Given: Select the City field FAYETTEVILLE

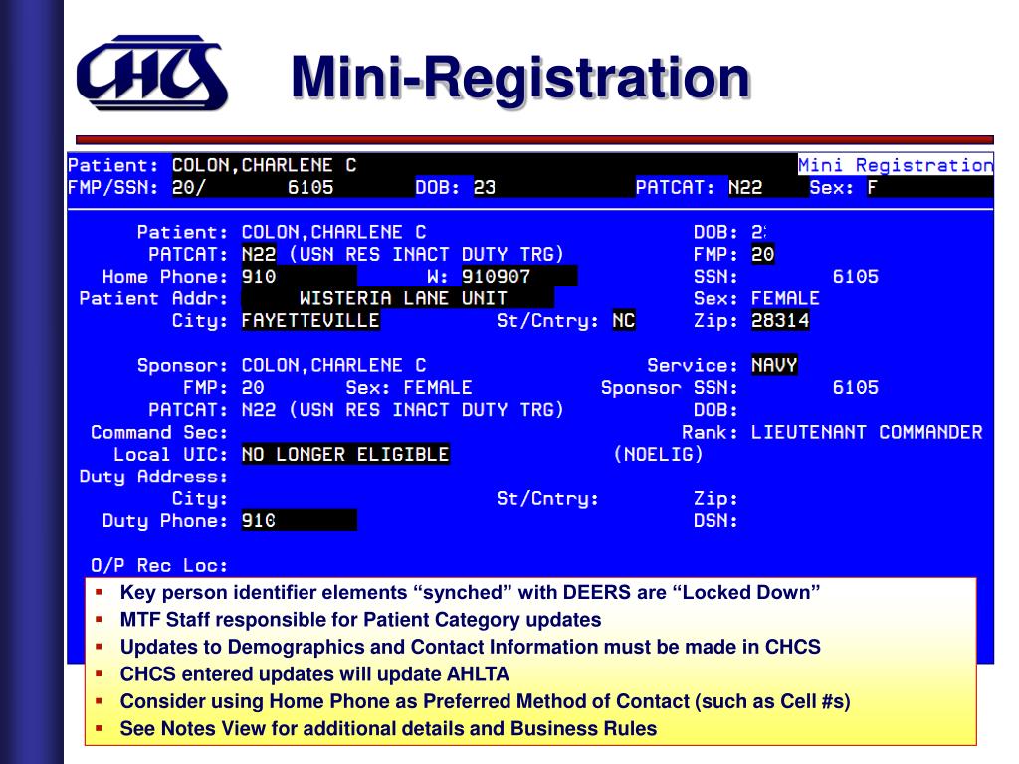Looking at the screenshot, I should click(x=310, y=321).
